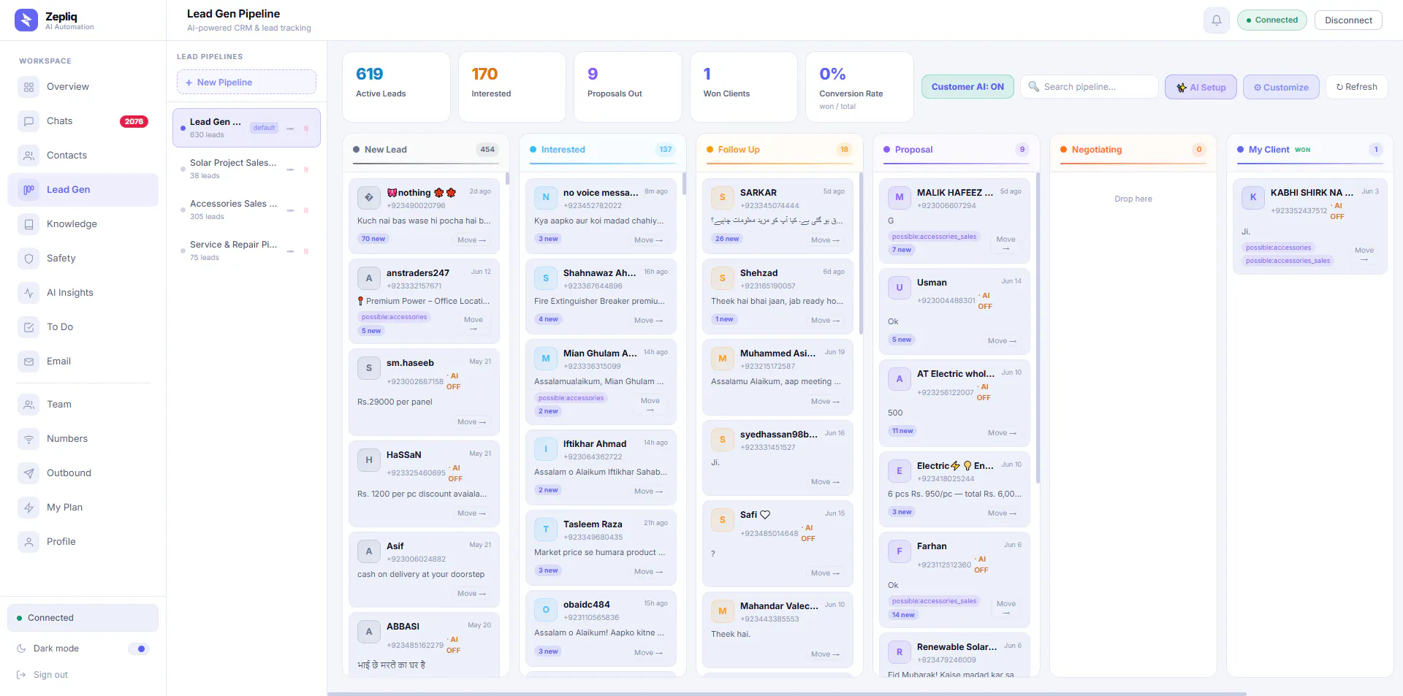Viewport: 1403px width, 696px height.
Task: Select the Lead Gen default pipeline
Action: (x=246, y=128)
